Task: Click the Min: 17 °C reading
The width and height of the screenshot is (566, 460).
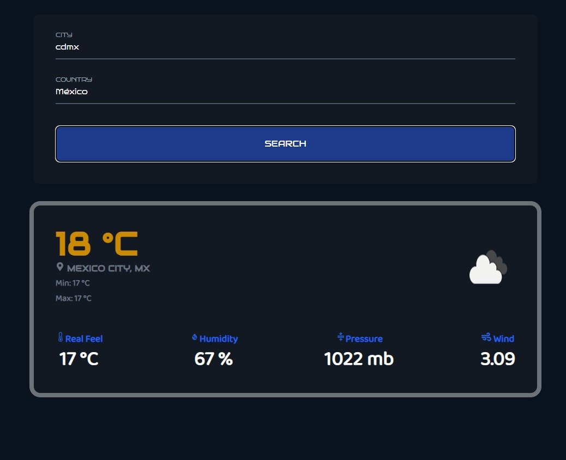Action: [73, 283]
